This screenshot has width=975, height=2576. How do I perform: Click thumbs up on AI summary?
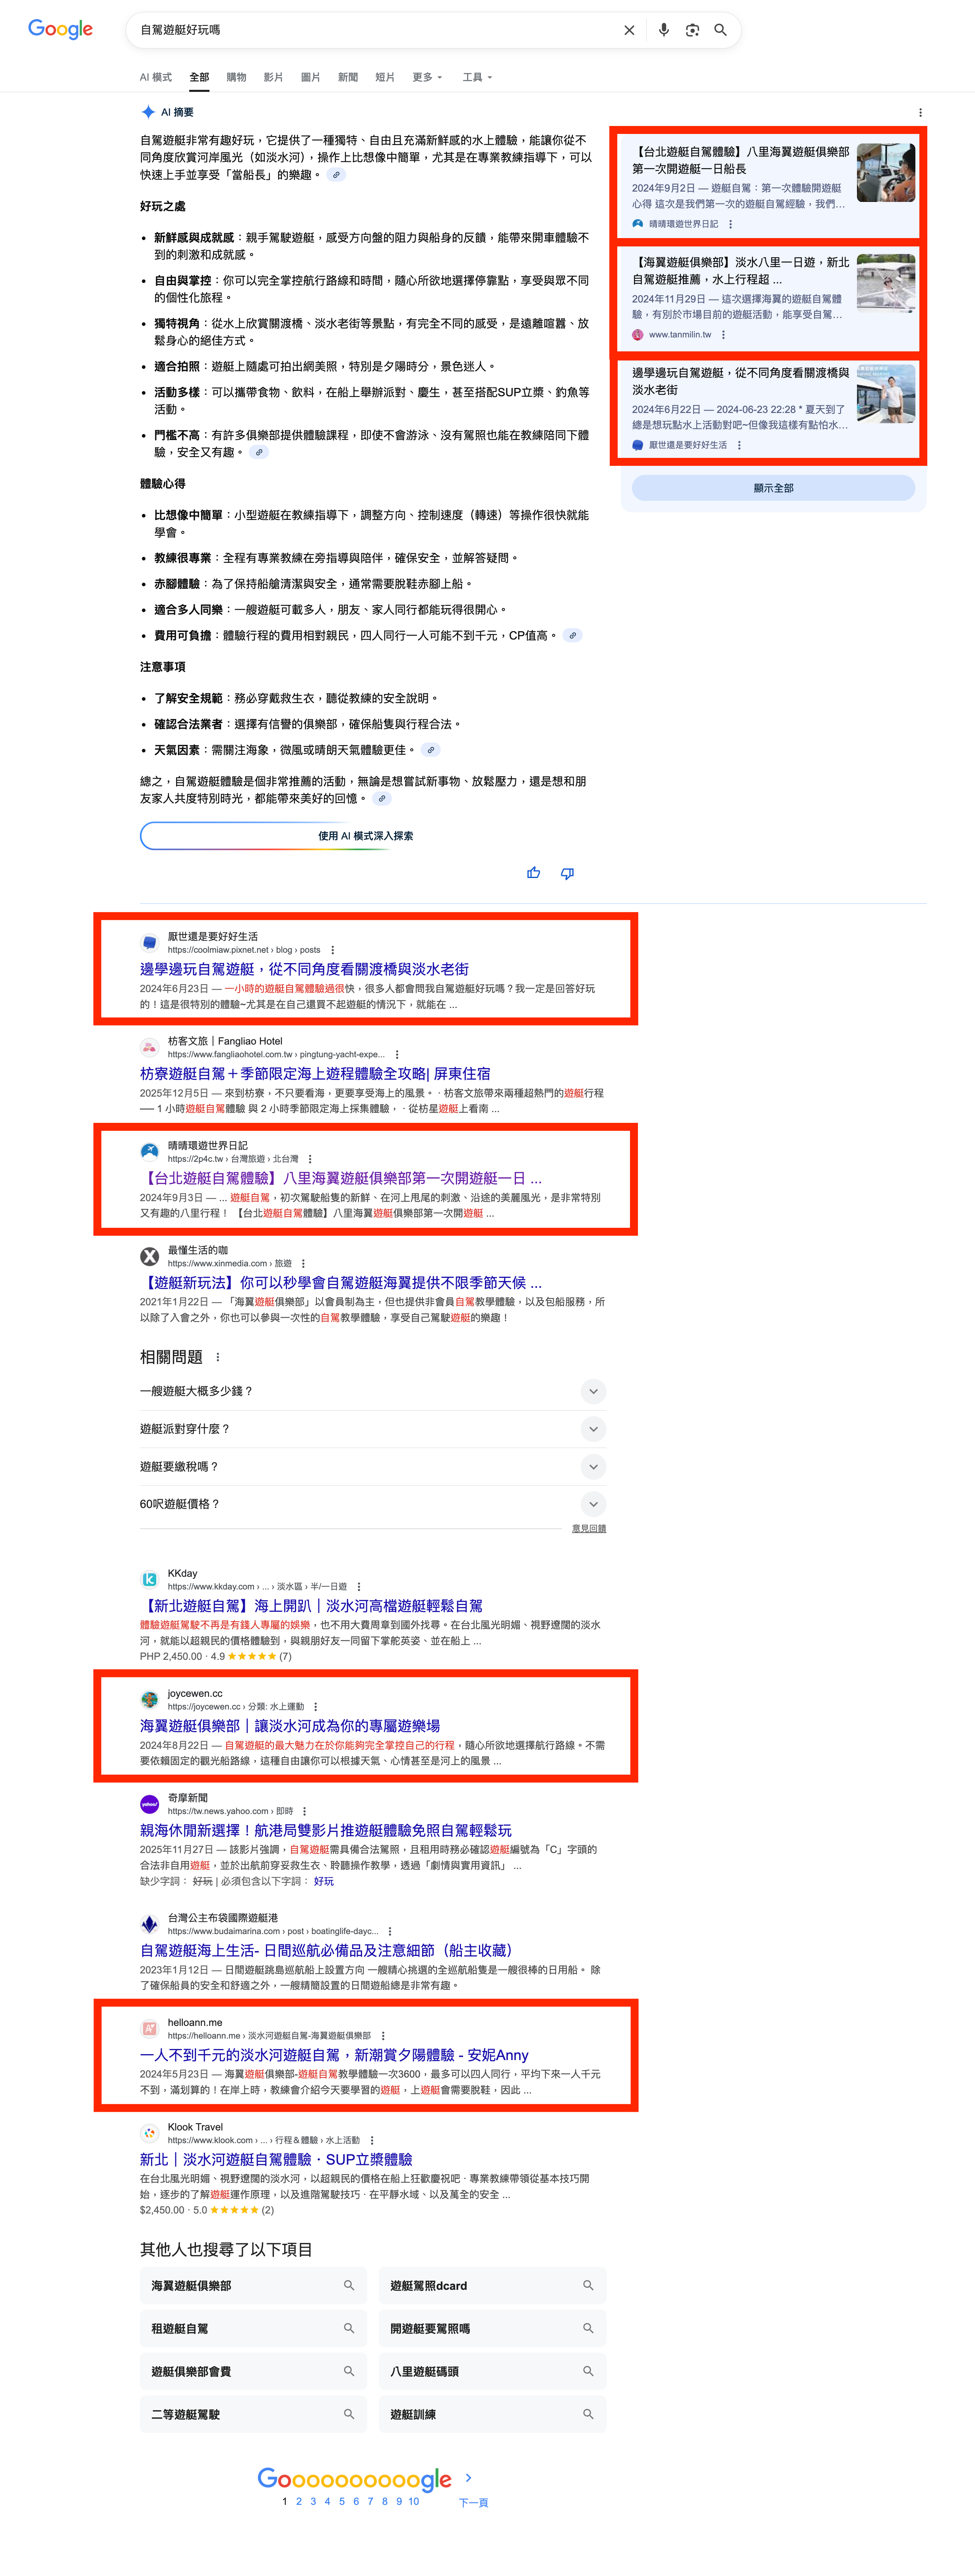pyautogui.click(x=533, y=873)
